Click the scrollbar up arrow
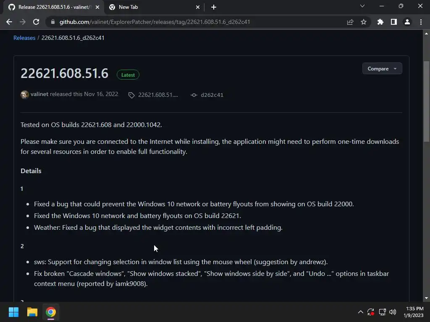This screenshot has height=322, width=430. [x=426, y=34]
